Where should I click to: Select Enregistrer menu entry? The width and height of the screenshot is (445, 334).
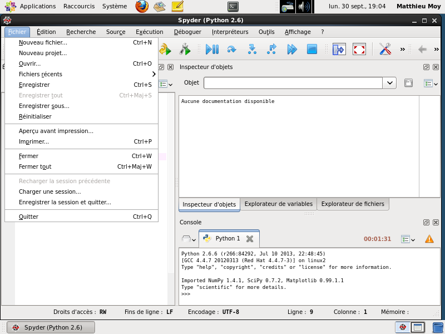pos(81,85)
